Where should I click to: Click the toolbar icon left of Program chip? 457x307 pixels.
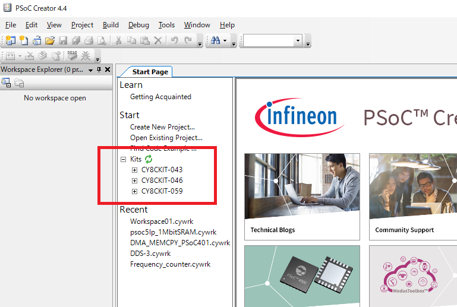point(56,56)
